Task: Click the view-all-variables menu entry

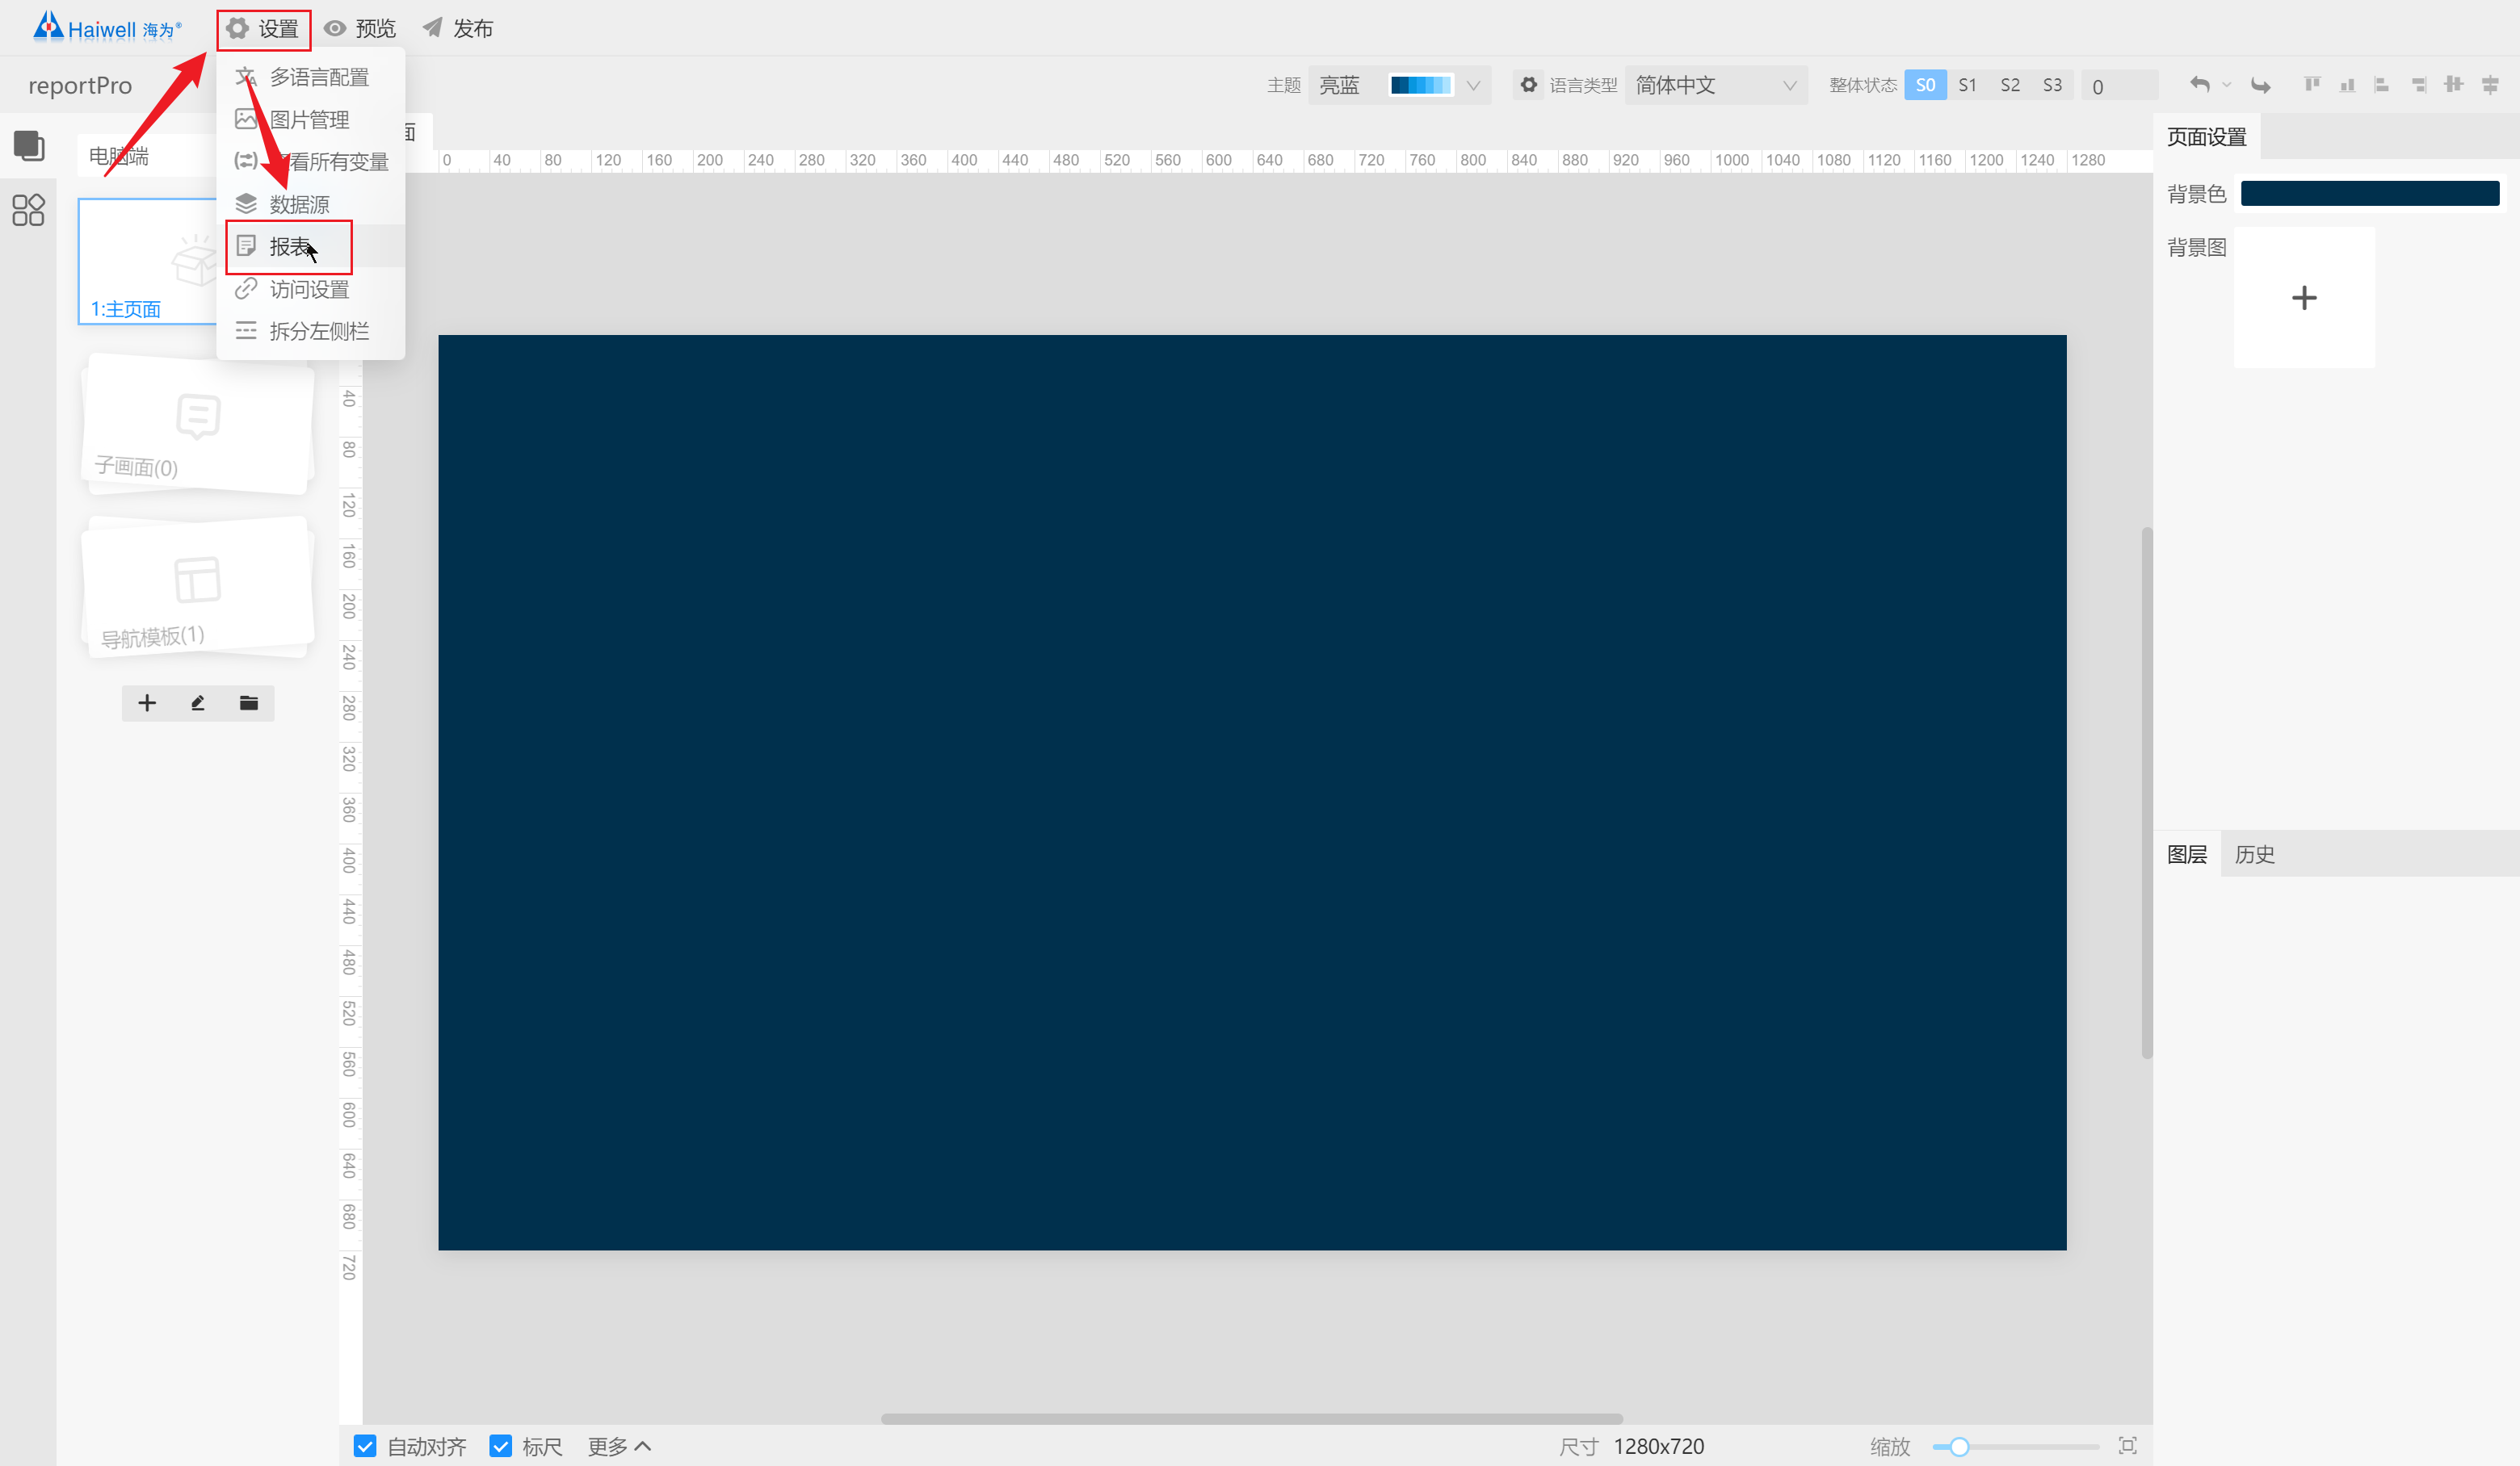Action: coord(310,162)
